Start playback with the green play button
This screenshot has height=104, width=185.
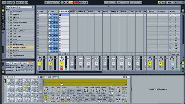pos(62,2)
